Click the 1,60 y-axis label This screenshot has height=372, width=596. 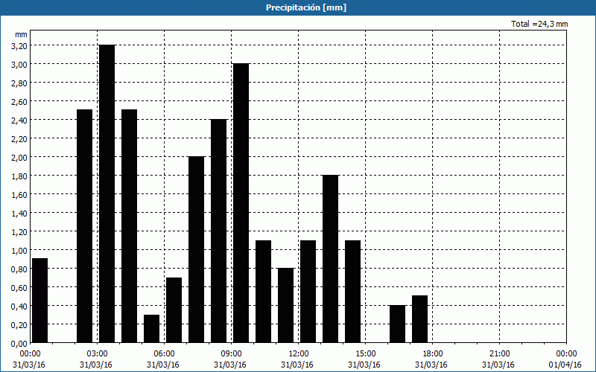pyautogui.click(x=19, y=194)
